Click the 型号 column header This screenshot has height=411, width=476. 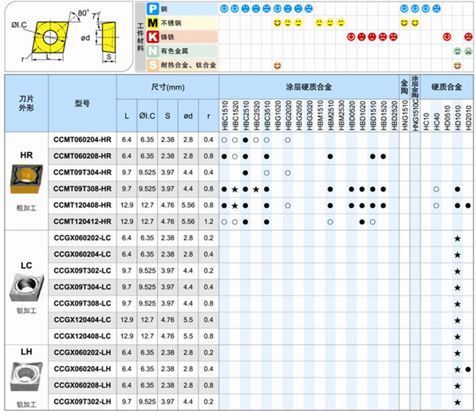pyautogui.click(x=82, y=103)
